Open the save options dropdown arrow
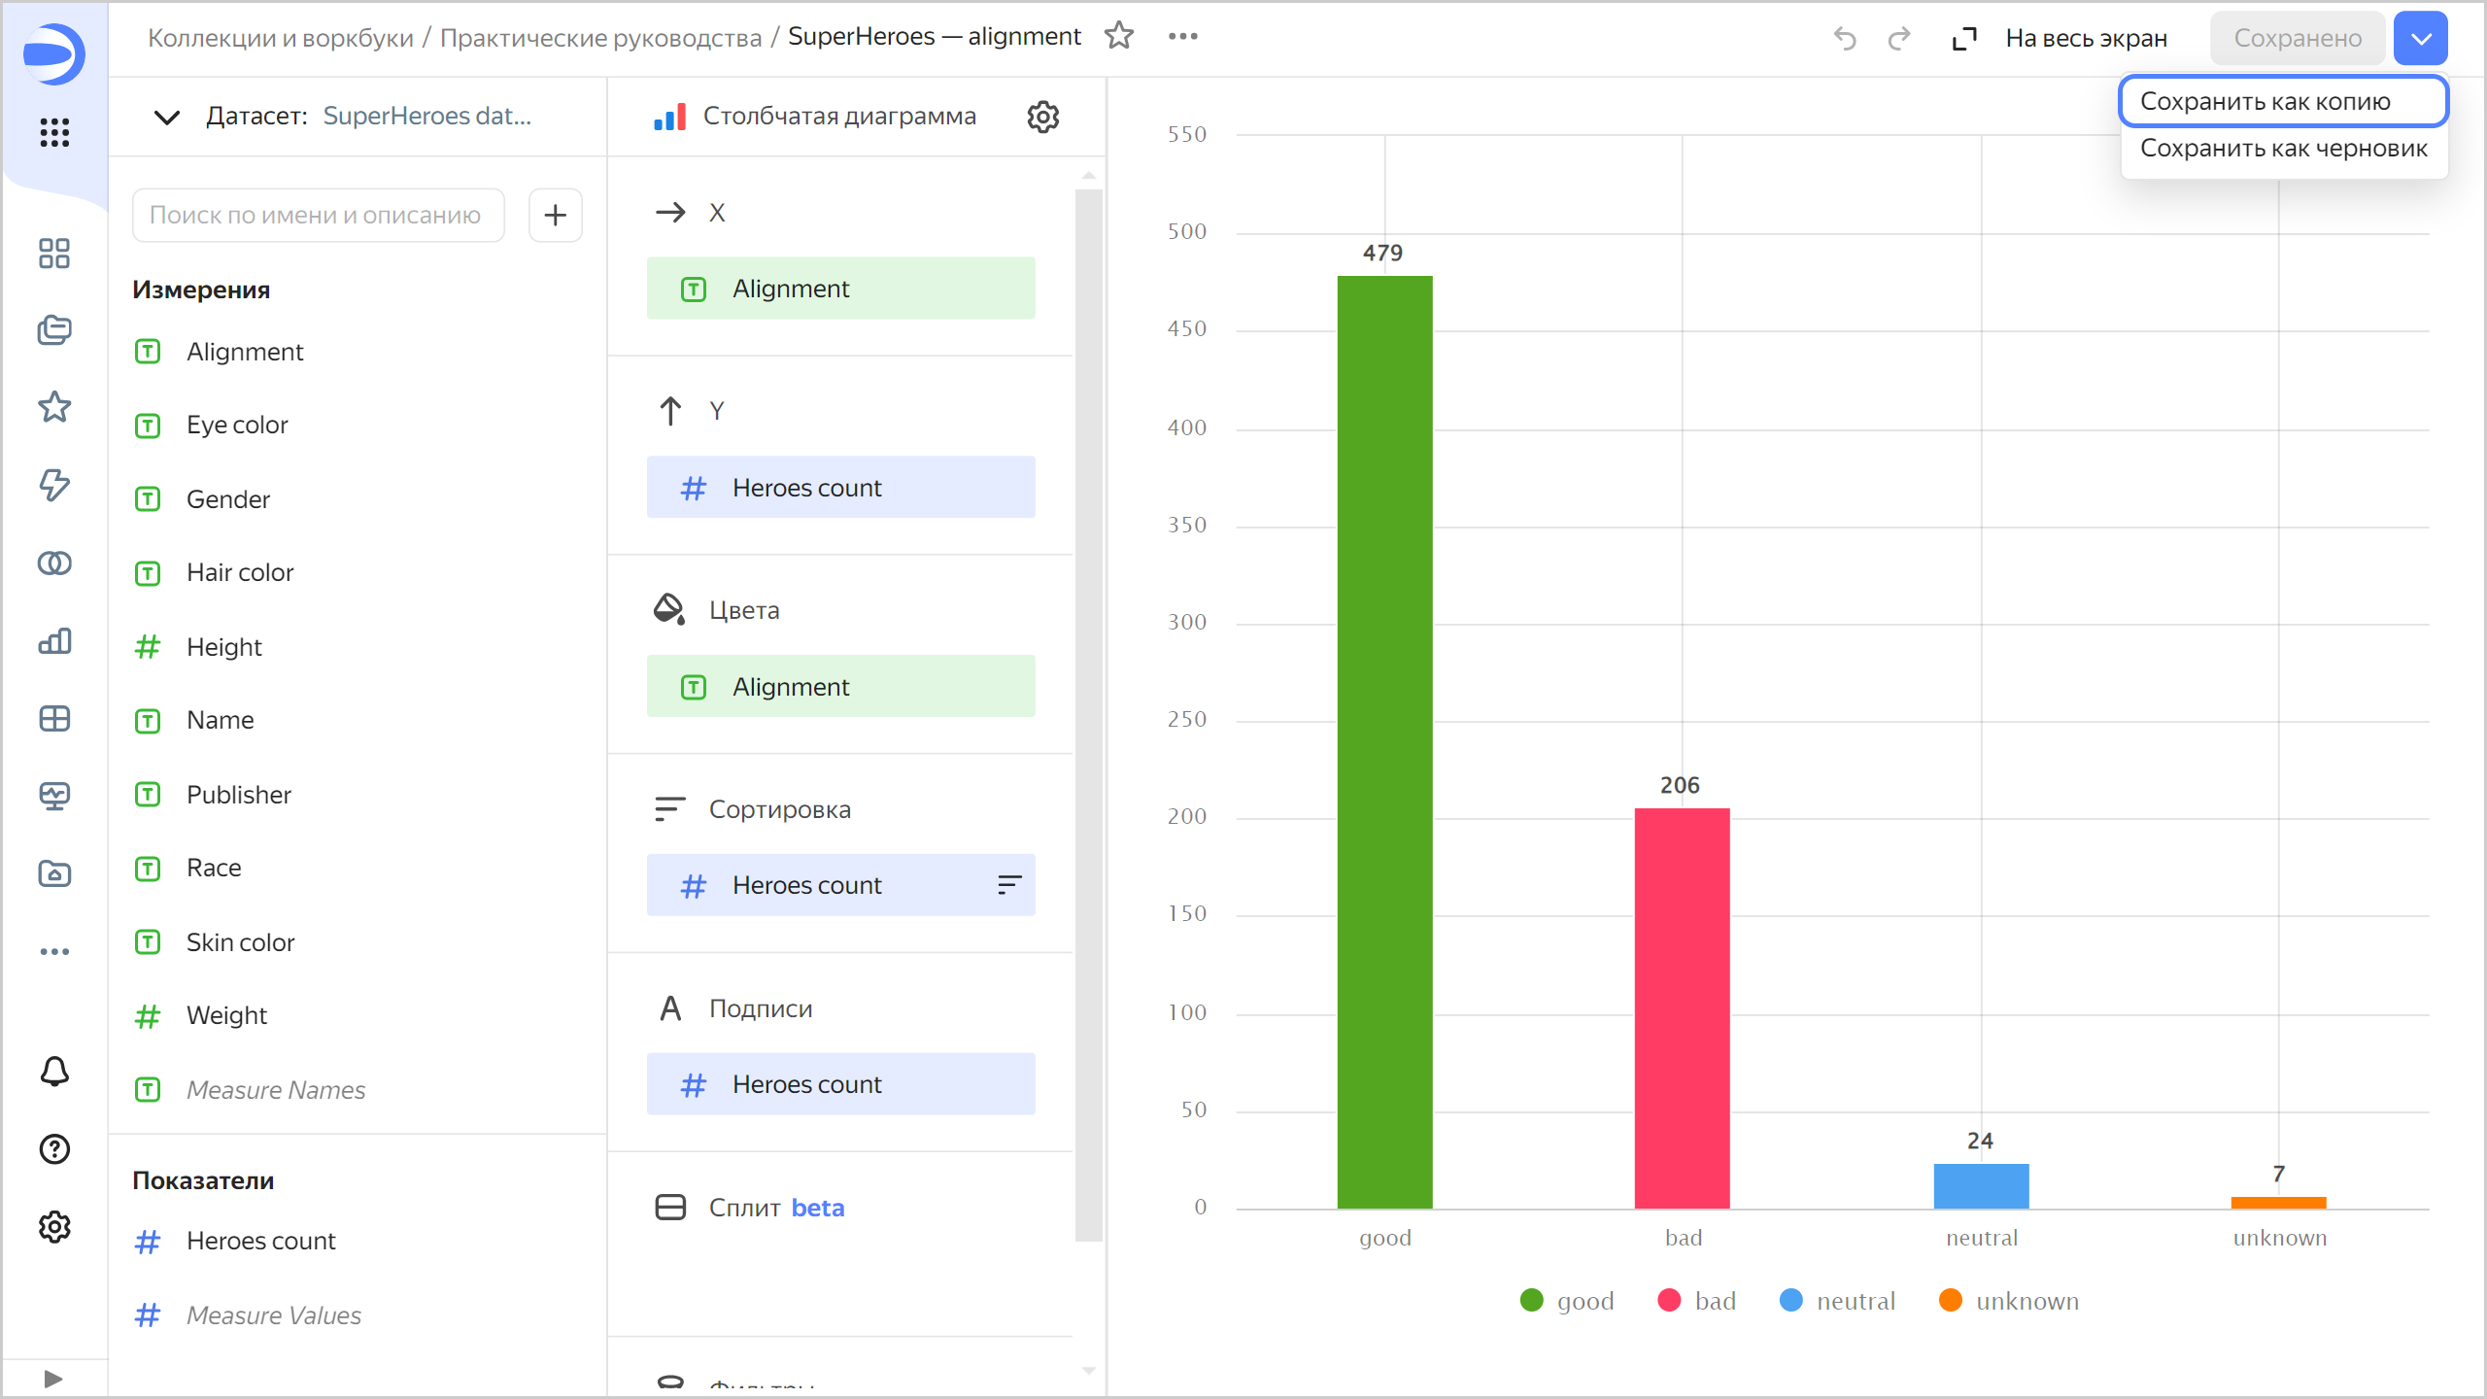Viewport: 2487px width, 1399px height. tap(2420, 38)
